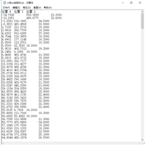This screenshot has width=145, height=145.
Task: Place the cursor in the 位置 X header text
Action: tap(7, 12)
